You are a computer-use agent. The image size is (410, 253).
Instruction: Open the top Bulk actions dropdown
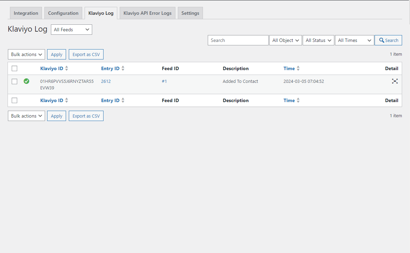pos(26,54)
